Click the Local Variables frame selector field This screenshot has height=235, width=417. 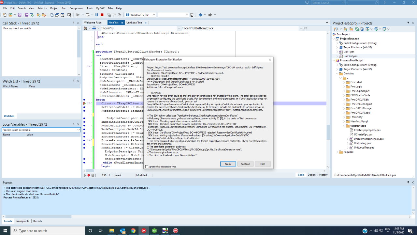coord(41,130)
